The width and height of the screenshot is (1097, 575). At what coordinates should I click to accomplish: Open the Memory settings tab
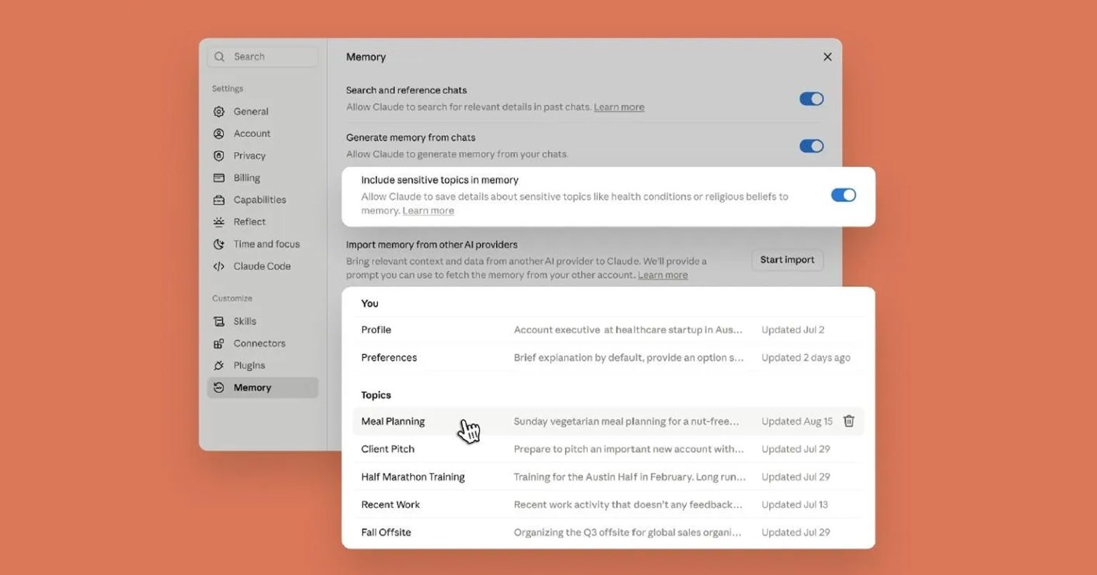[263, 388]
